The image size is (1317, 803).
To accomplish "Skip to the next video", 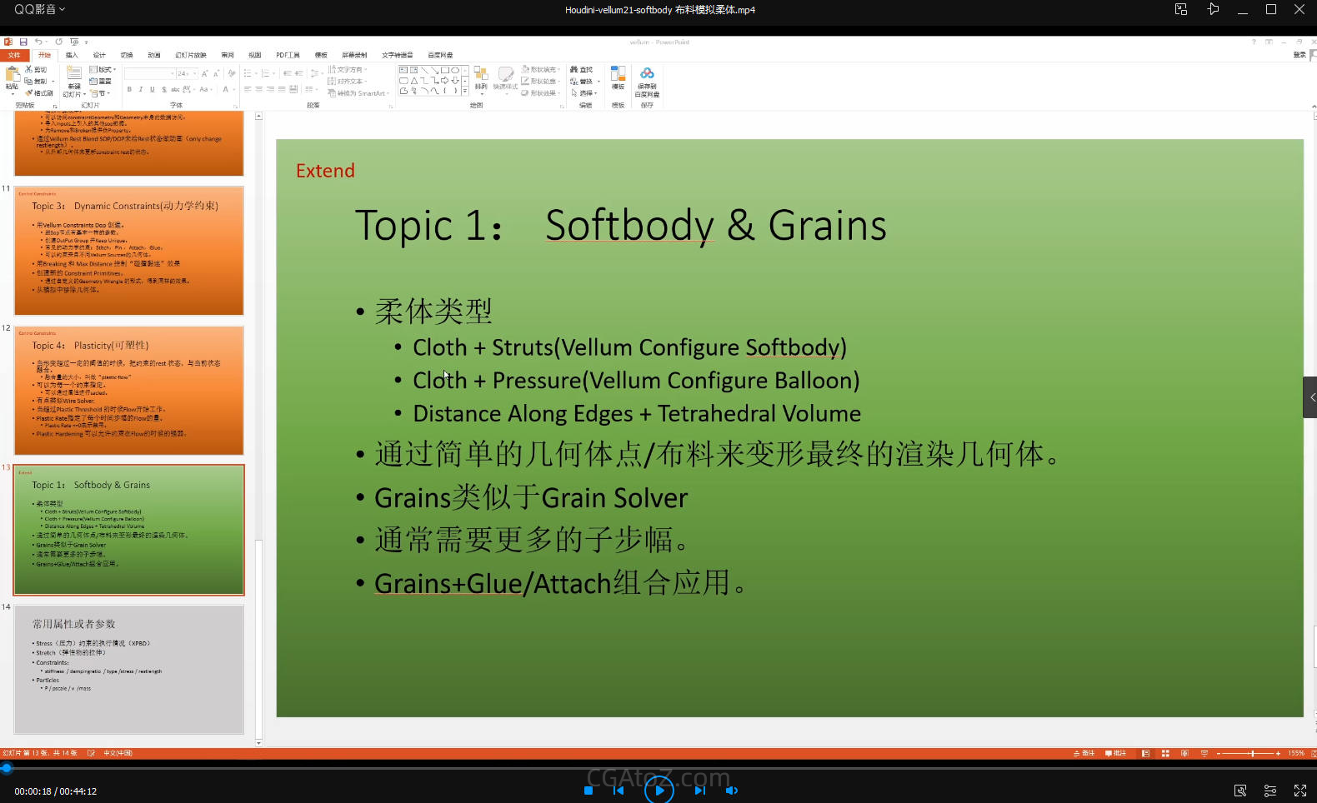I will pos(699,791).
